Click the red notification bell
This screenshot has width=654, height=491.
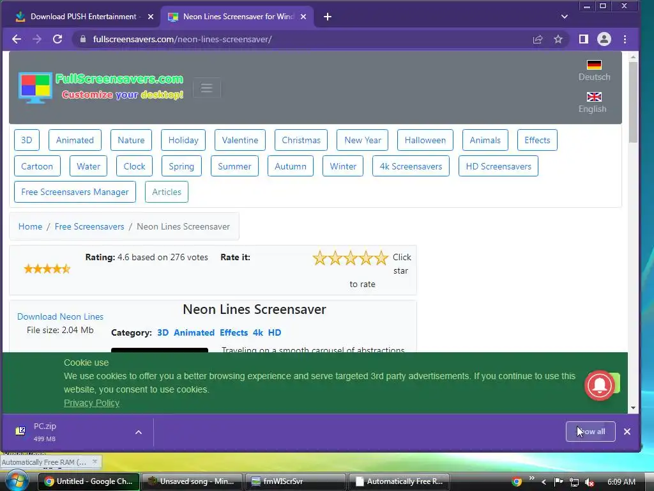(x=600, y=386)
